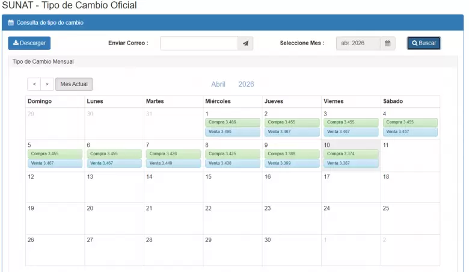Viewport: 469px width, 272px height.
Task: Click the calendar icon in panel header
Action: click(11, 23)
